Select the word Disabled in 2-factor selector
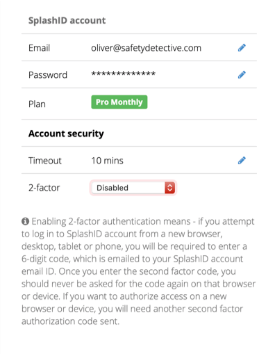 [112, 188]
